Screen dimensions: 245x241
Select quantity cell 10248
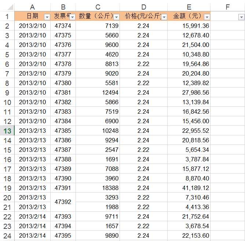coord(98,131)
